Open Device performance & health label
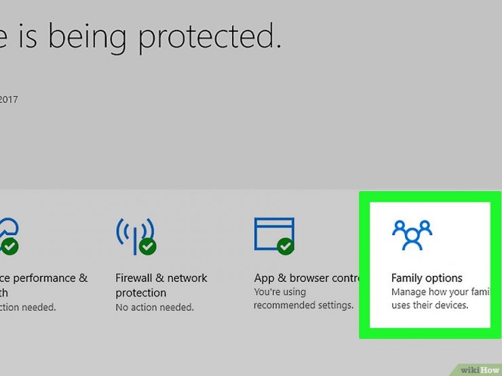 [x=43, y=285]
